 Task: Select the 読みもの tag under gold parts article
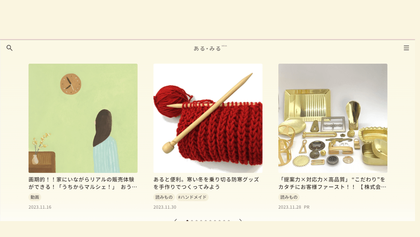289,197
